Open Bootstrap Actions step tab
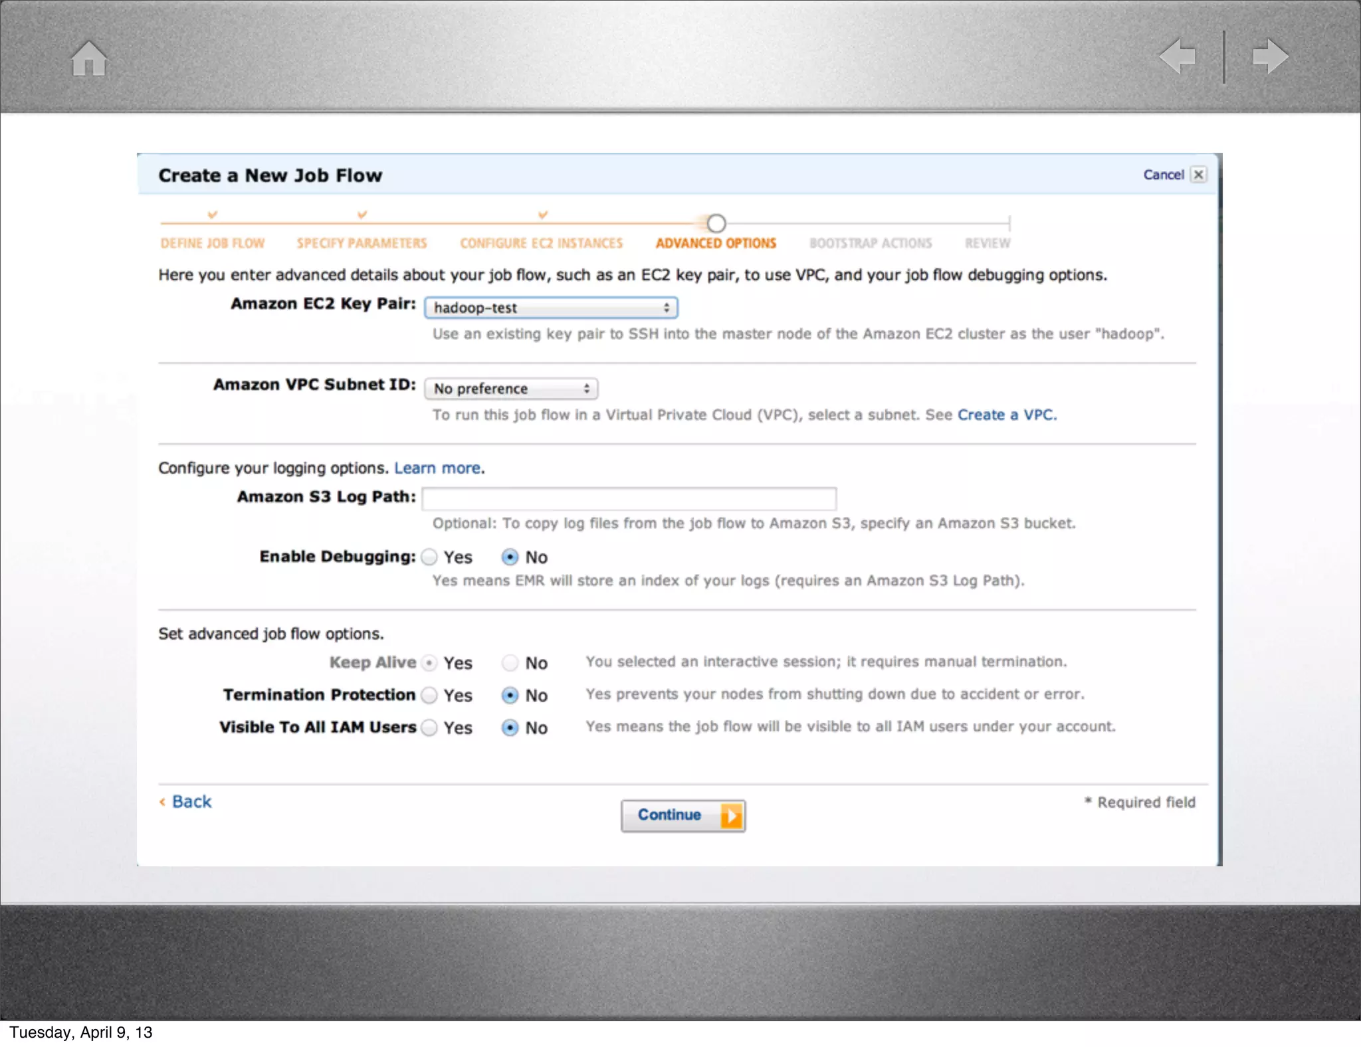The image size is (1361, 1047). 871,243
